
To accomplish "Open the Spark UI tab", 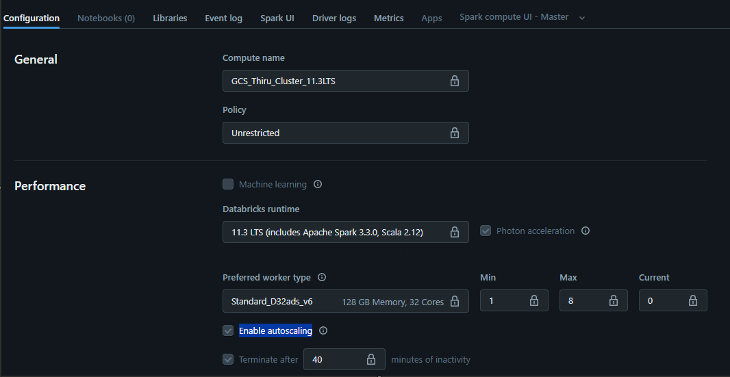I will [x=277, y=18].
